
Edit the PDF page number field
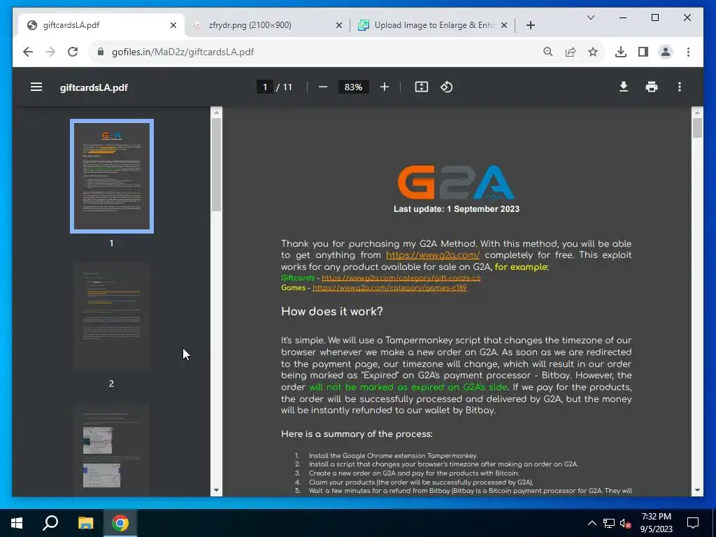click(x=265, y=87)
